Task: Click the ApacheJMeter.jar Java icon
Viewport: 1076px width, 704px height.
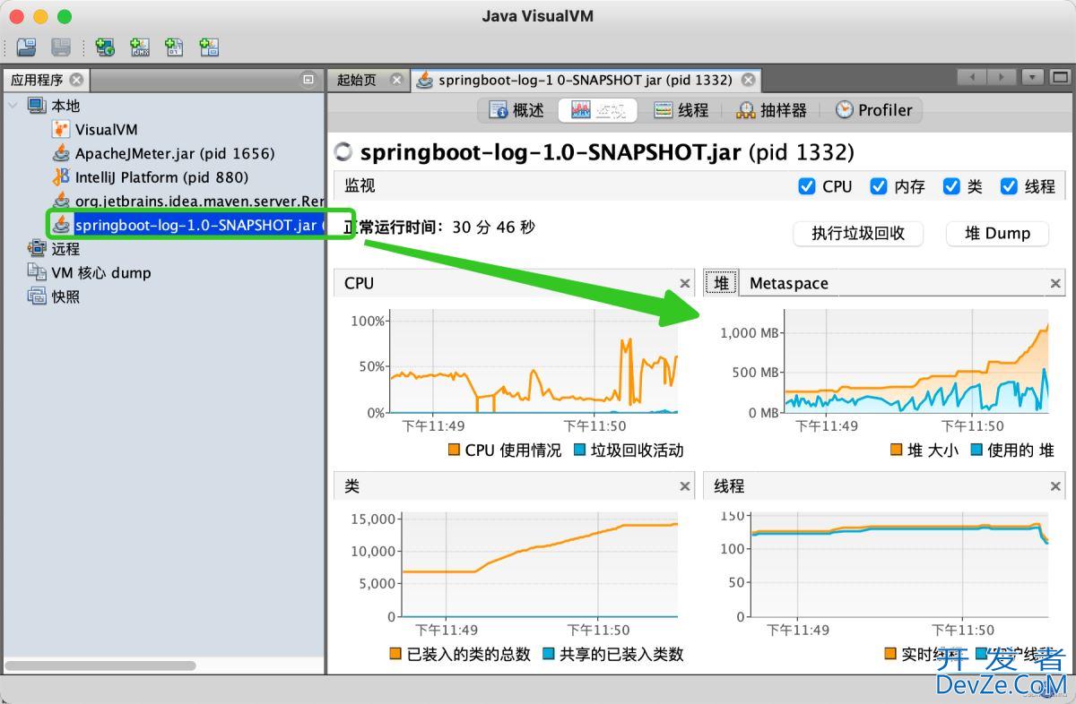Action: [61, 153]
